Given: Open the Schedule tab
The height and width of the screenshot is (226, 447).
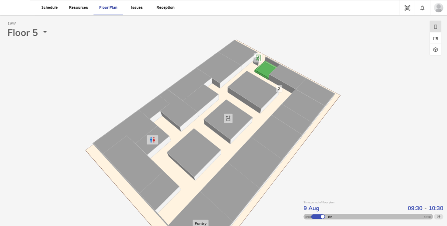Looking at the screenshot, I should pos(49,7).
